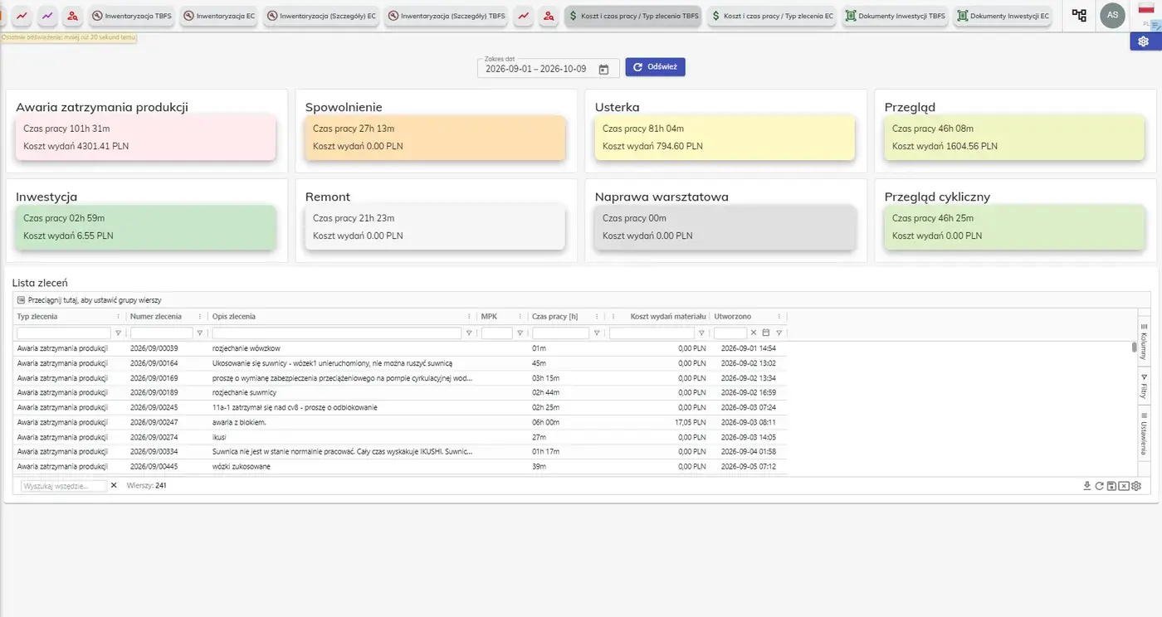The height and width of the screenshot is (617, 1162).
Task: Click the Odśwież button
Action: tap(655, 67)
